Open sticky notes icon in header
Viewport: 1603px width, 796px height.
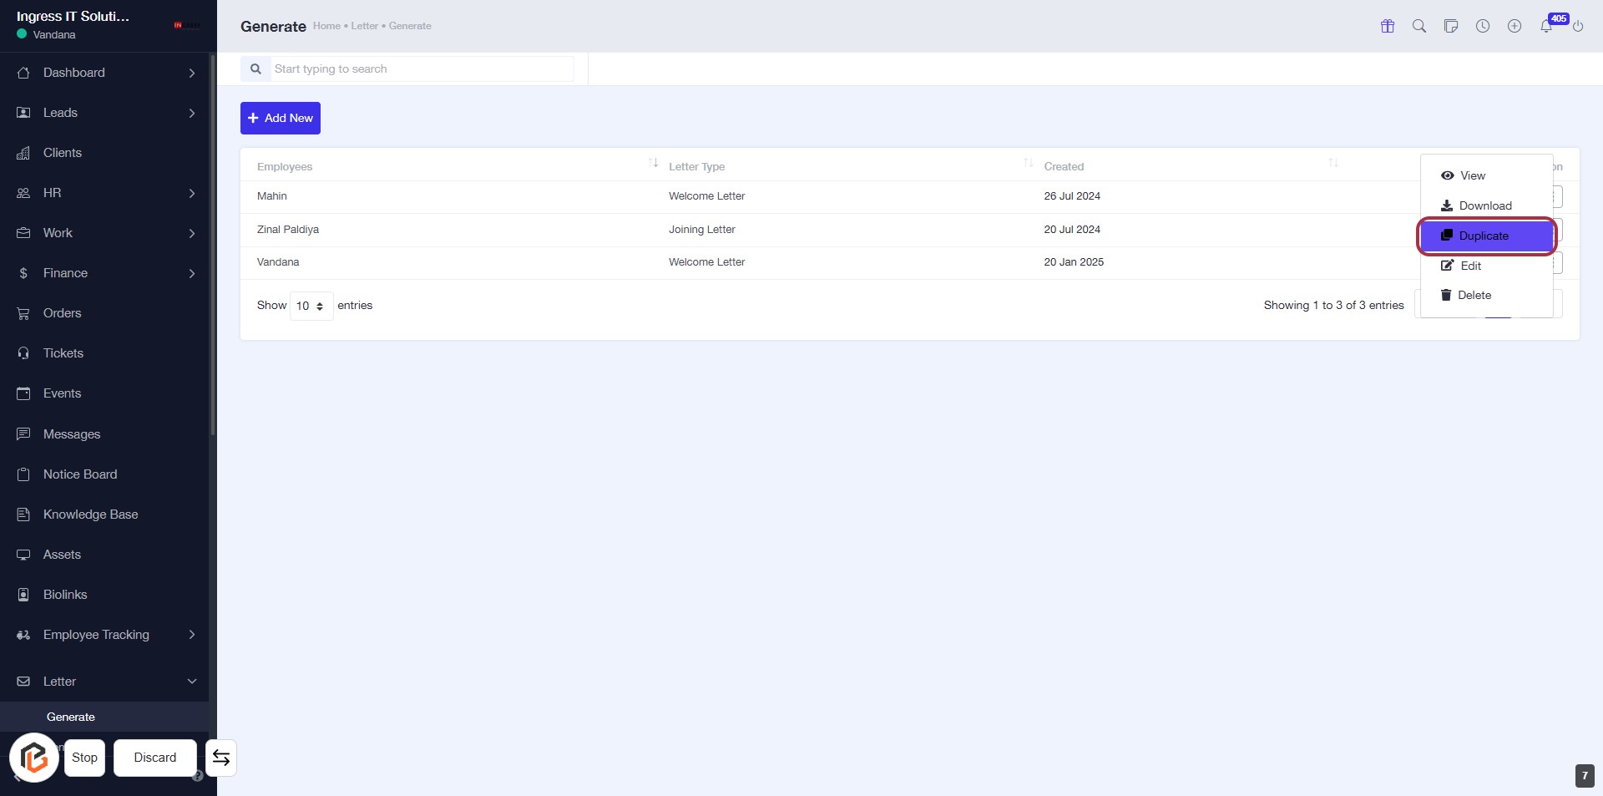(x=1451, y=26)
